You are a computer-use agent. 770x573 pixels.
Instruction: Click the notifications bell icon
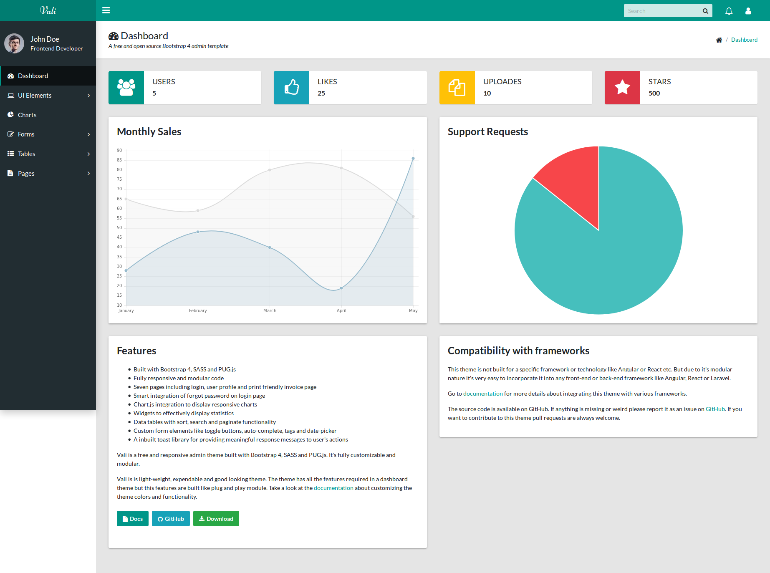[729, 10]
